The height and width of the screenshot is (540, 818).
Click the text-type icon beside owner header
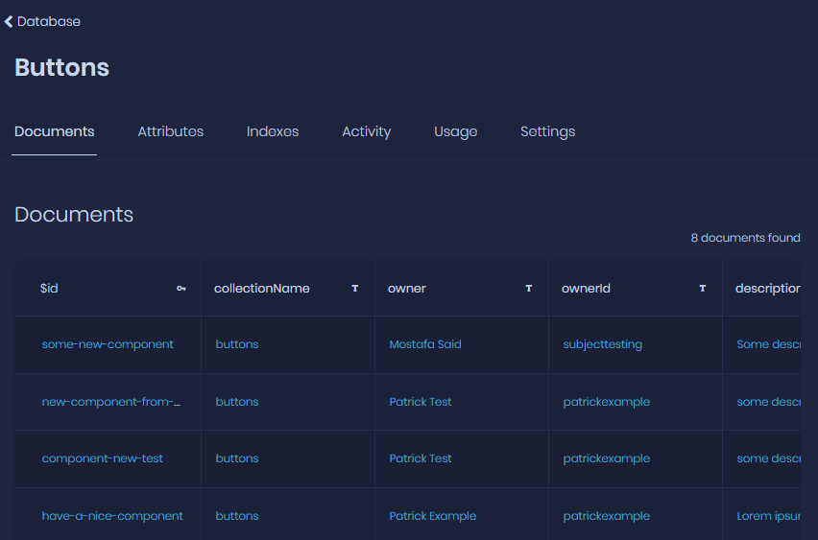point(528,289)
